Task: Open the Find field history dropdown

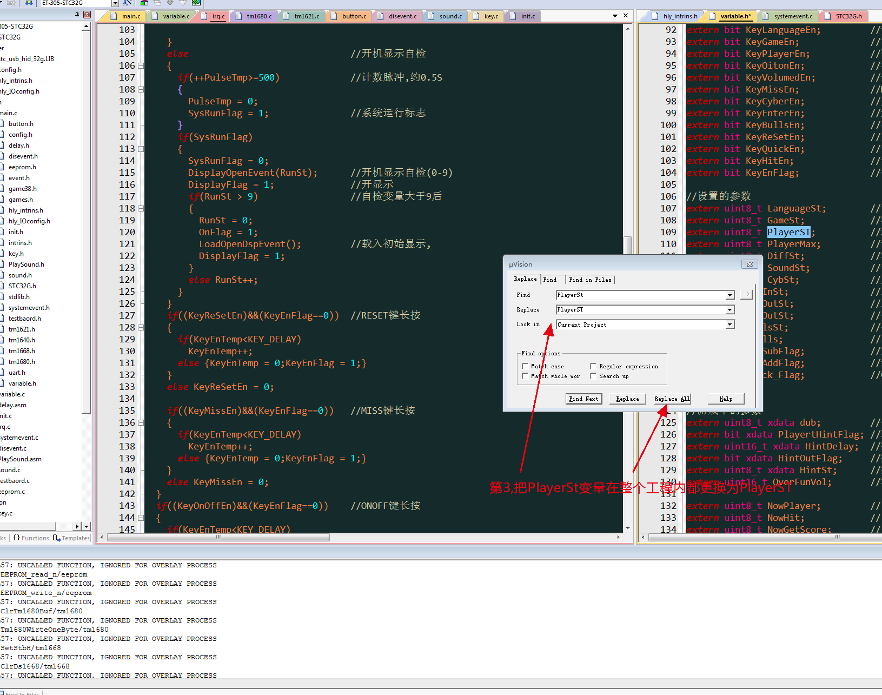Action: 730,295
